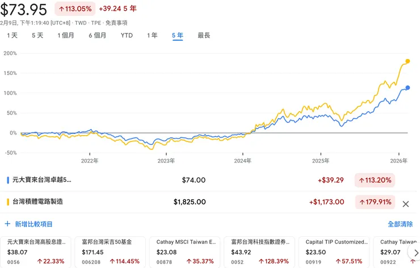Select the 1 年 range tab
The image size is (420, 268).
(152, 35)
